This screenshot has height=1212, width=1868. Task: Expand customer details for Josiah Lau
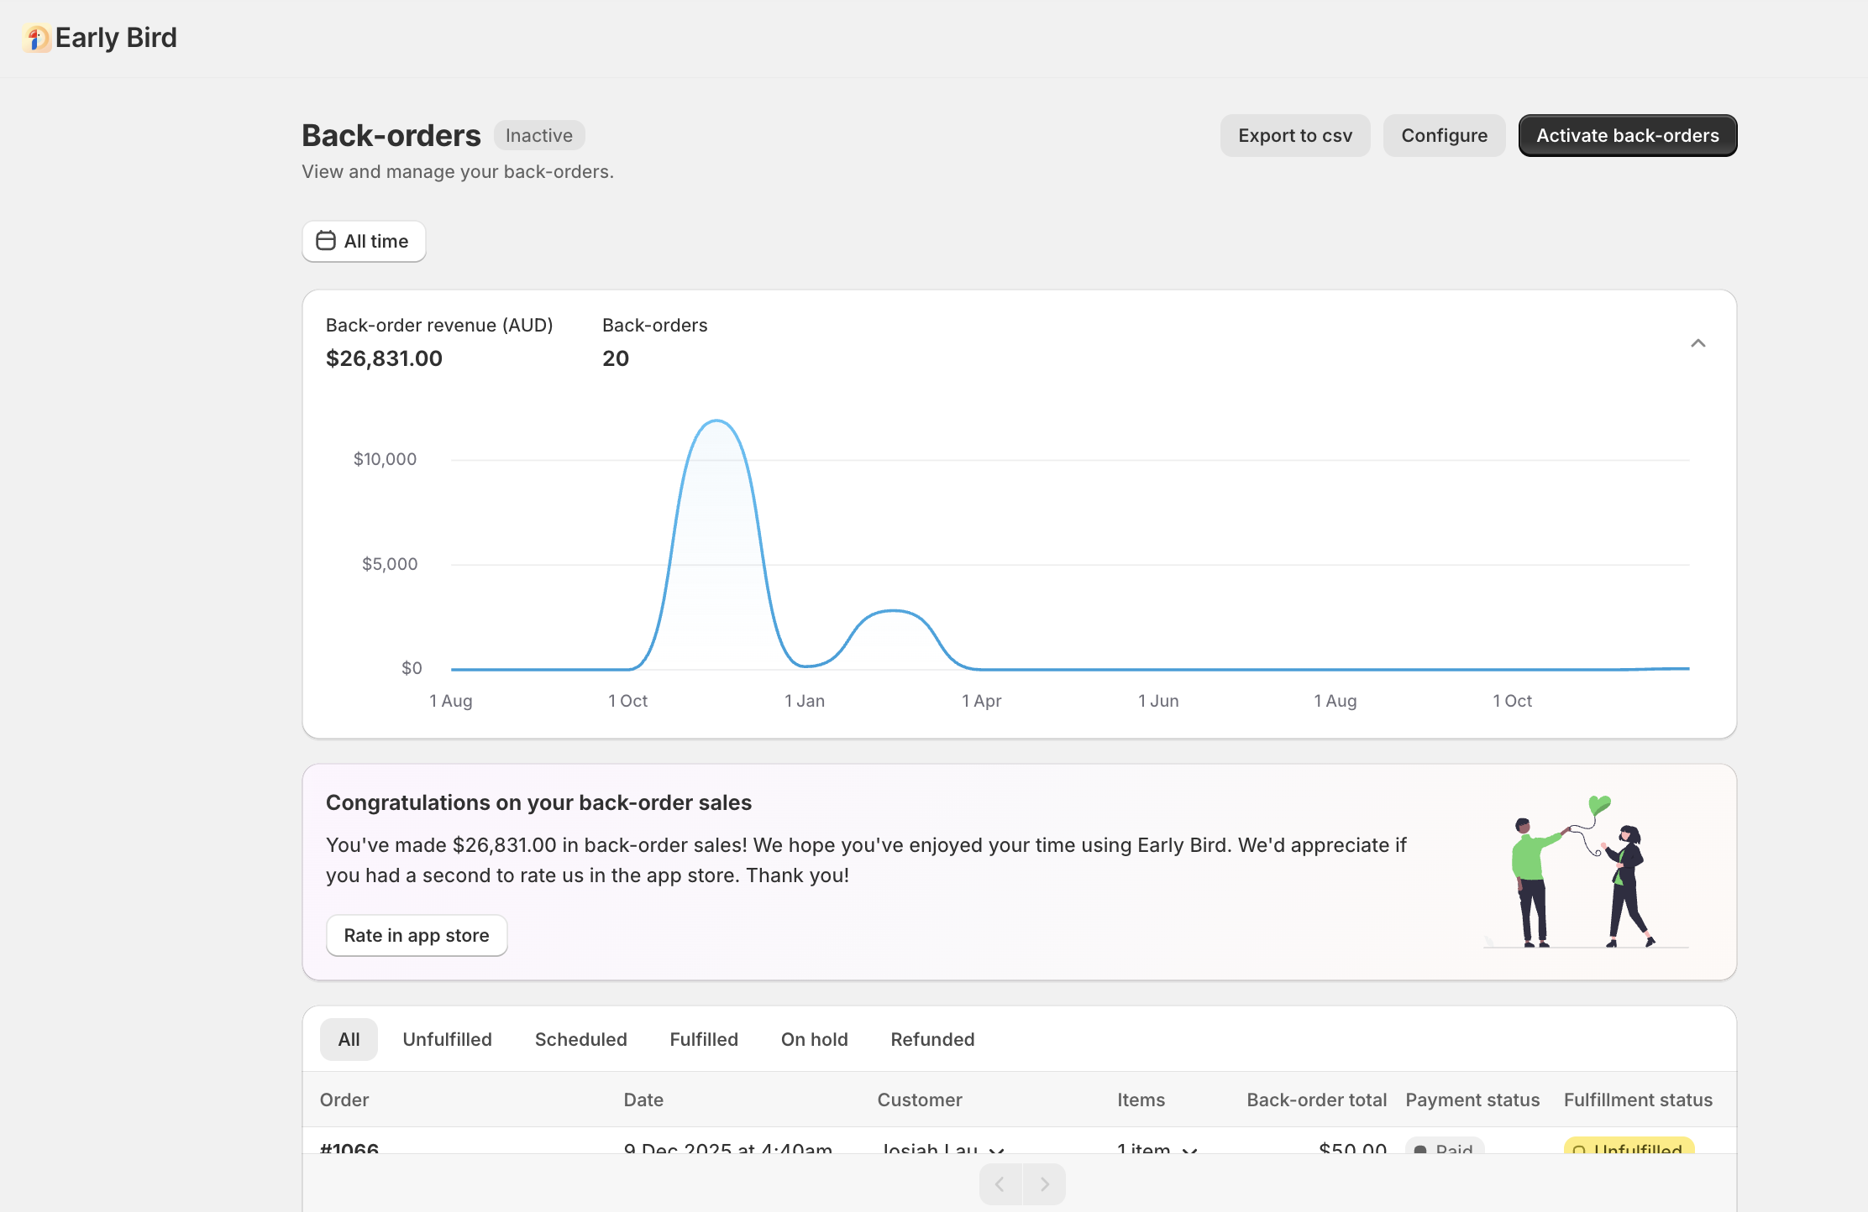(996, 1152)
